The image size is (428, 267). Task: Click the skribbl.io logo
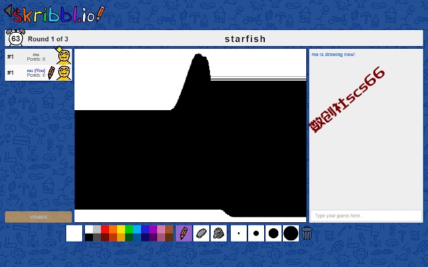[54, 13]
